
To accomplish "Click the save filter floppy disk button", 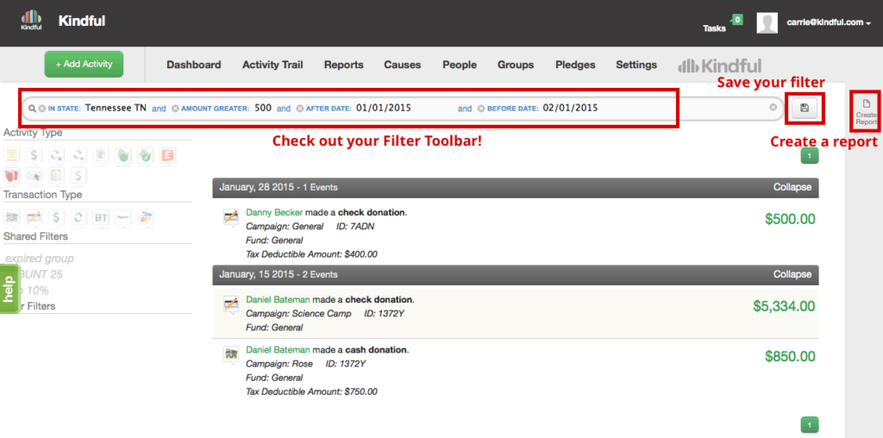I will tap(805, 108).
